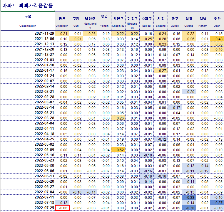The height and width of the screenshot is (212, 224).
Task: Click the date cell 2022-01-17
Action: coord(28,70)
